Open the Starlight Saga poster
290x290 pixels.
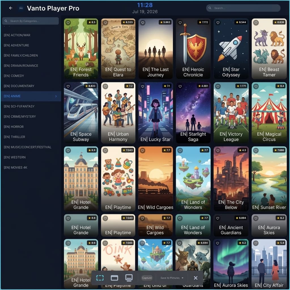coord(193,113)
